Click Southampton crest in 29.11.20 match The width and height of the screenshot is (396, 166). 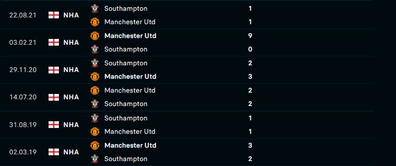coord(95,63)
